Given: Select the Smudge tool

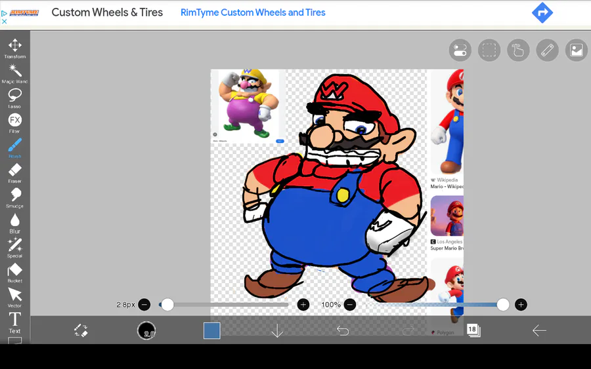Looking at the screenshot, I should tap(14, 198).
